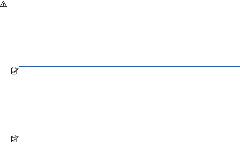Viewport: 240px width, 147px height.
Task: Click left end of bottommost blue line
Action: click(19, 147)
